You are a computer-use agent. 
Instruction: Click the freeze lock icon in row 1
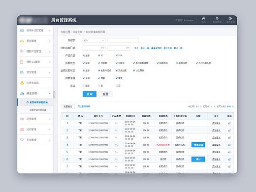pos(229,123)
